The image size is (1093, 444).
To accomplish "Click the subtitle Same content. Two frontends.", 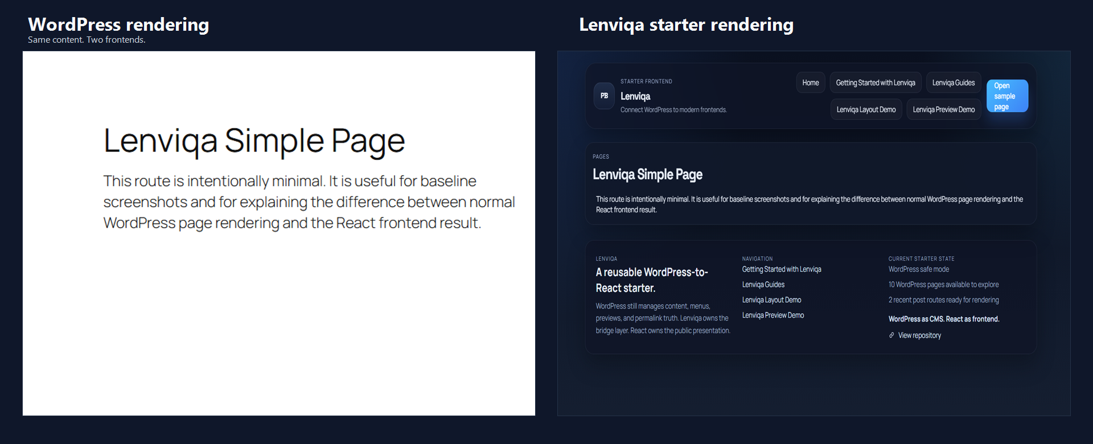I will coord(87,40).
